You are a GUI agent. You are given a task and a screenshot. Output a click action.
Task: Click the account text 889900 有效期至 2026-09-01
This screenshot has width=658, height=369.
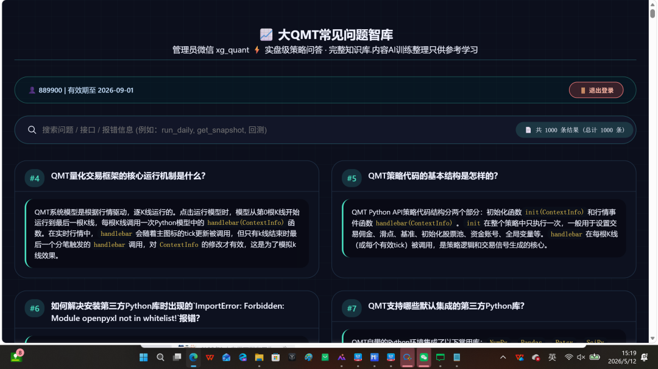(x=86, y=90)
